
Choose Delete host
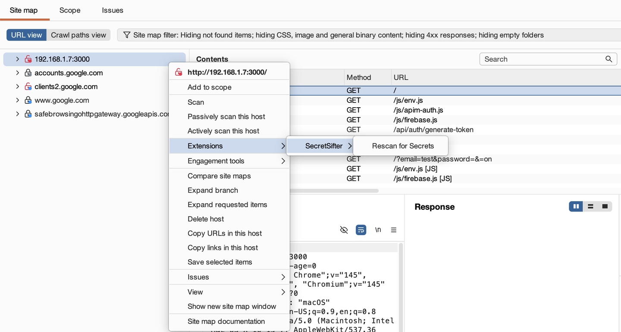pos(229,219)
